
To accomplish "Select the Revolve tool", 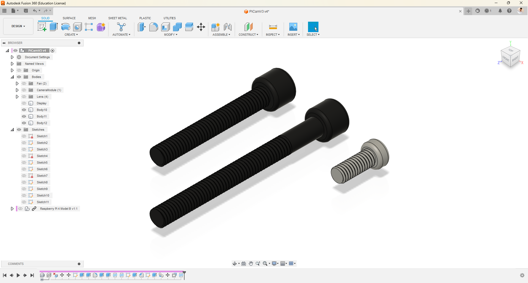I will (x=65, y=27).
